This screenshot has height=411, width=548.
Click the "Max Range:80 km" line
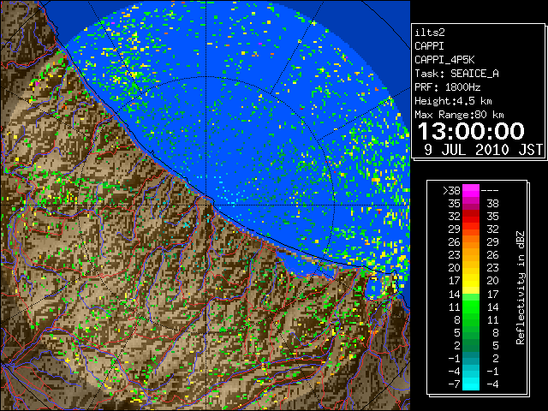(459, 115)
